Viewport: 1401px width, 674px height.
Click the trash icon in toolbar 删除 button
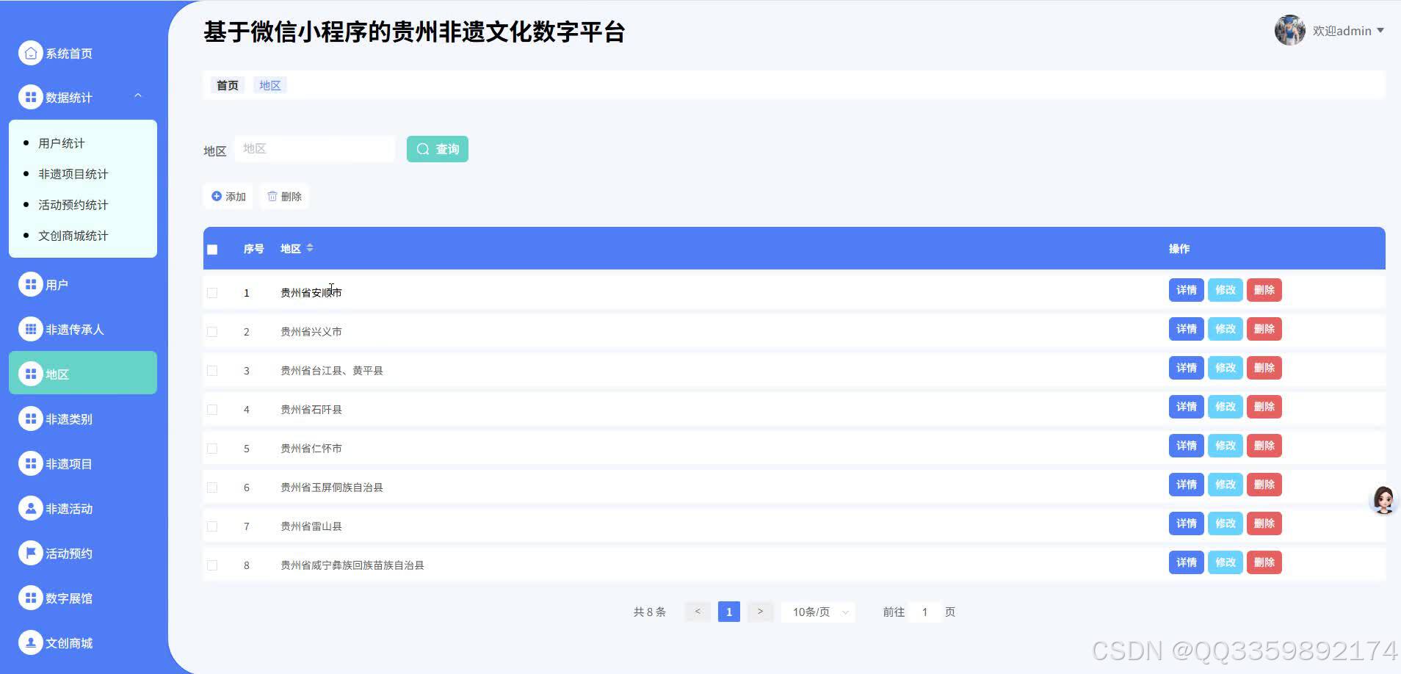point(272,196)
